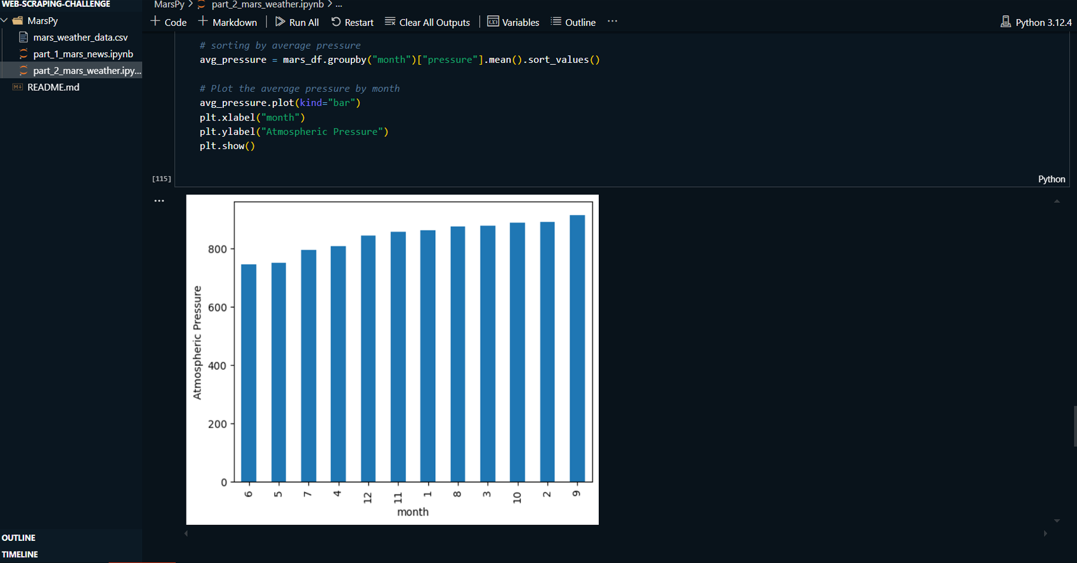The width and height of the screenshot is (1077, 563).
Task: Click the vertical scrollbar thumb
Action: [1074, 426]
